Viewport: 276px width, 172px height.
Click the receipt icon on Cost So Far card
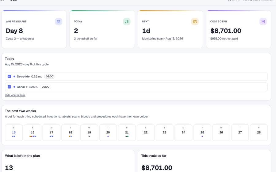263,22
